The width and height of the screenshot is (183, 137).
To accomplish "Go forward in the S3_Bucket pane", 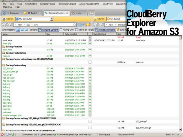I will (x=100, y=24).
